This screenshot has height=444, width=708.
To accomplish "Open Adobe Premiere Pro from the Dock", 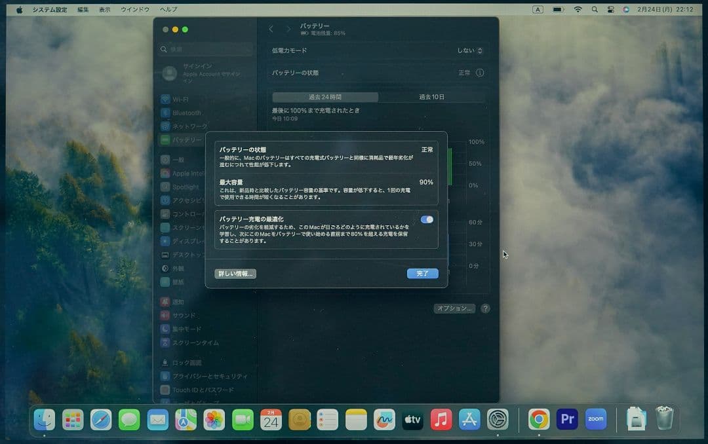I will tap(566, 418).
